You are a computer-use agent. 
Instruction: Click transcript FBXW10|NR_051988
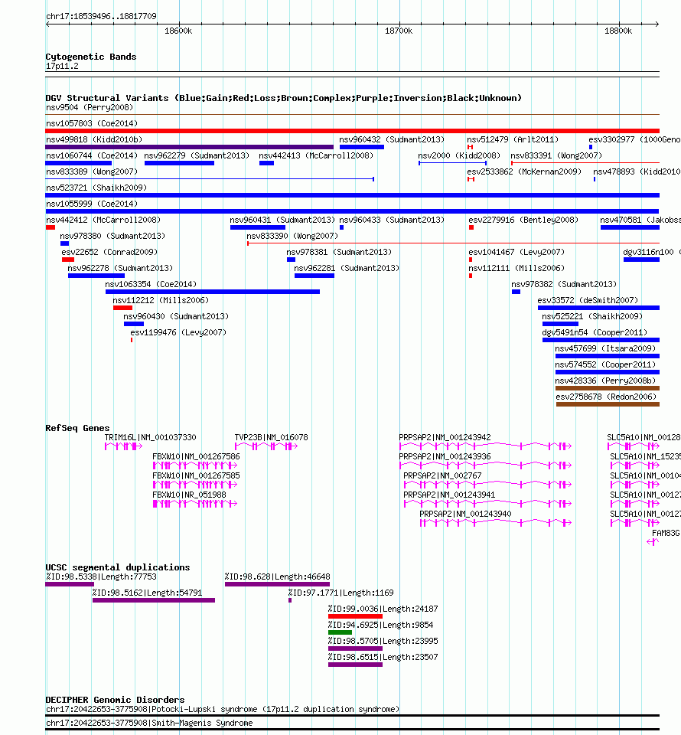pyautogui.click(x=195, y=504)
